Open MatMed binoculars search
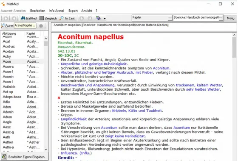 29,18
